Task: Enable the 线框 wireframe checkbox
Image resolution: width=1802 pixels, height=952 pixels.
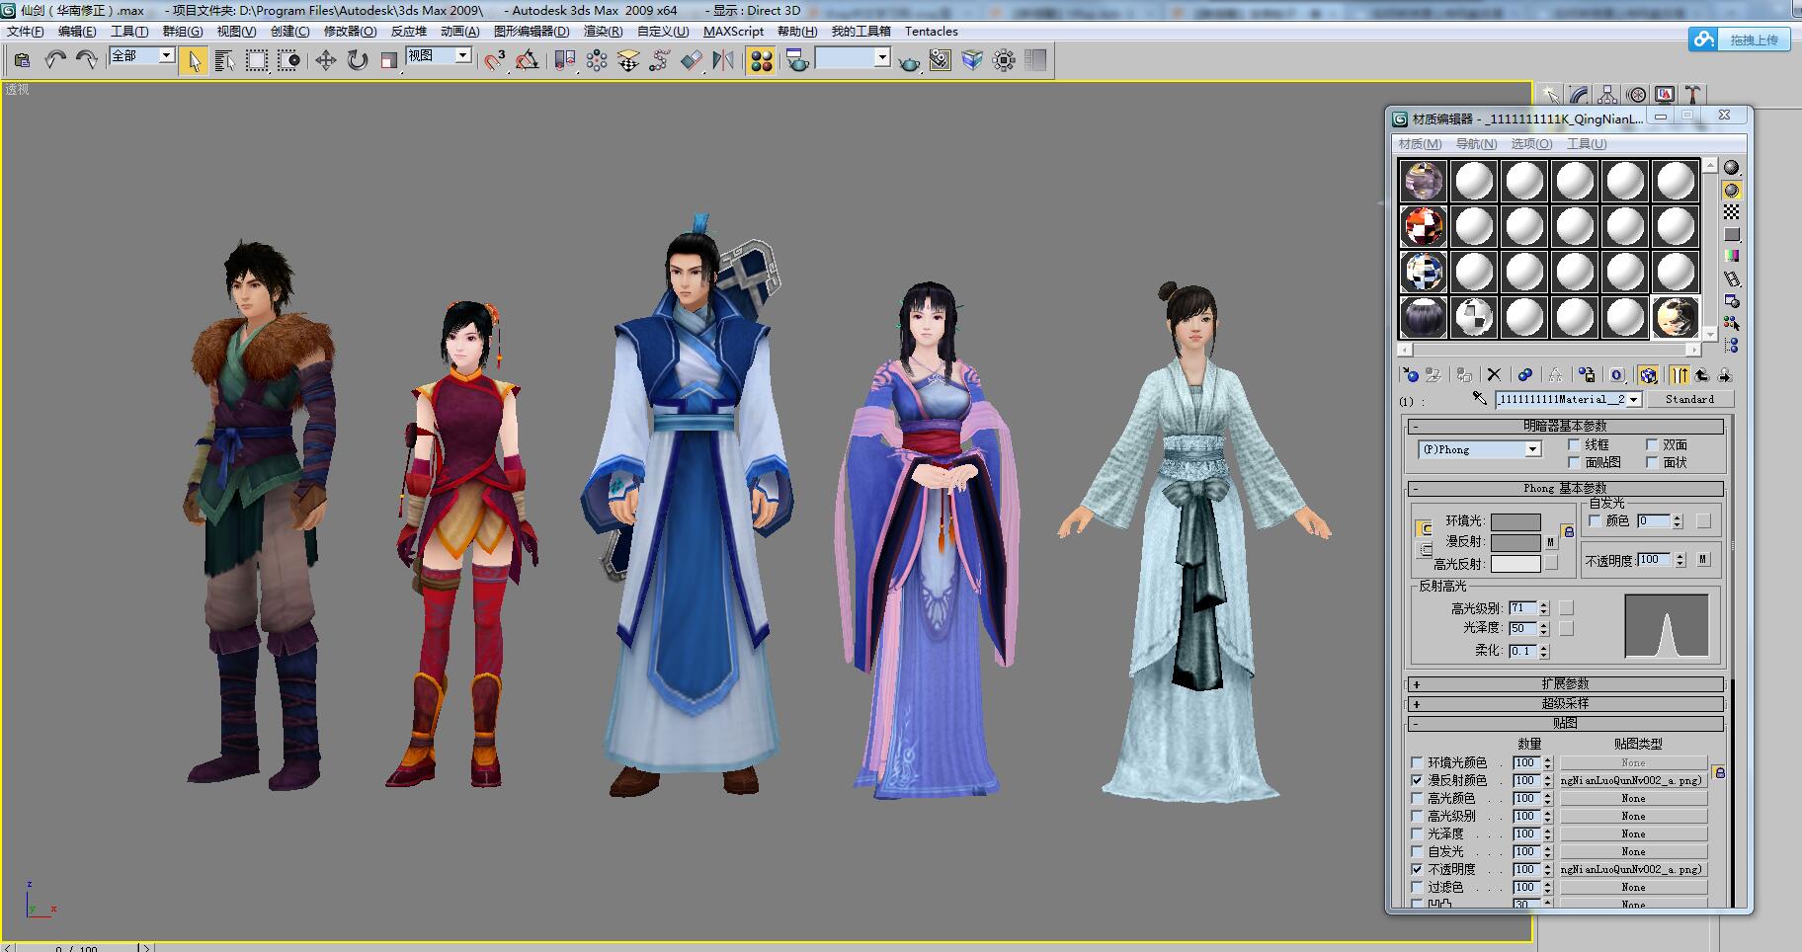Action: tap(1575, 444)
